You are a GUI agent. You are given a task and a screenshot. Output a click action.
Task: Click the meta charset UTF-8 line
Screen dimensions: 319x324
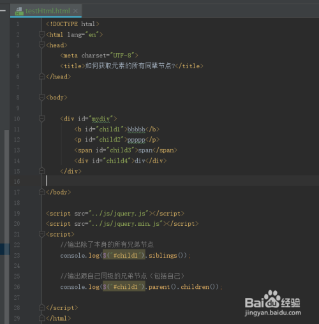point(99,55)
